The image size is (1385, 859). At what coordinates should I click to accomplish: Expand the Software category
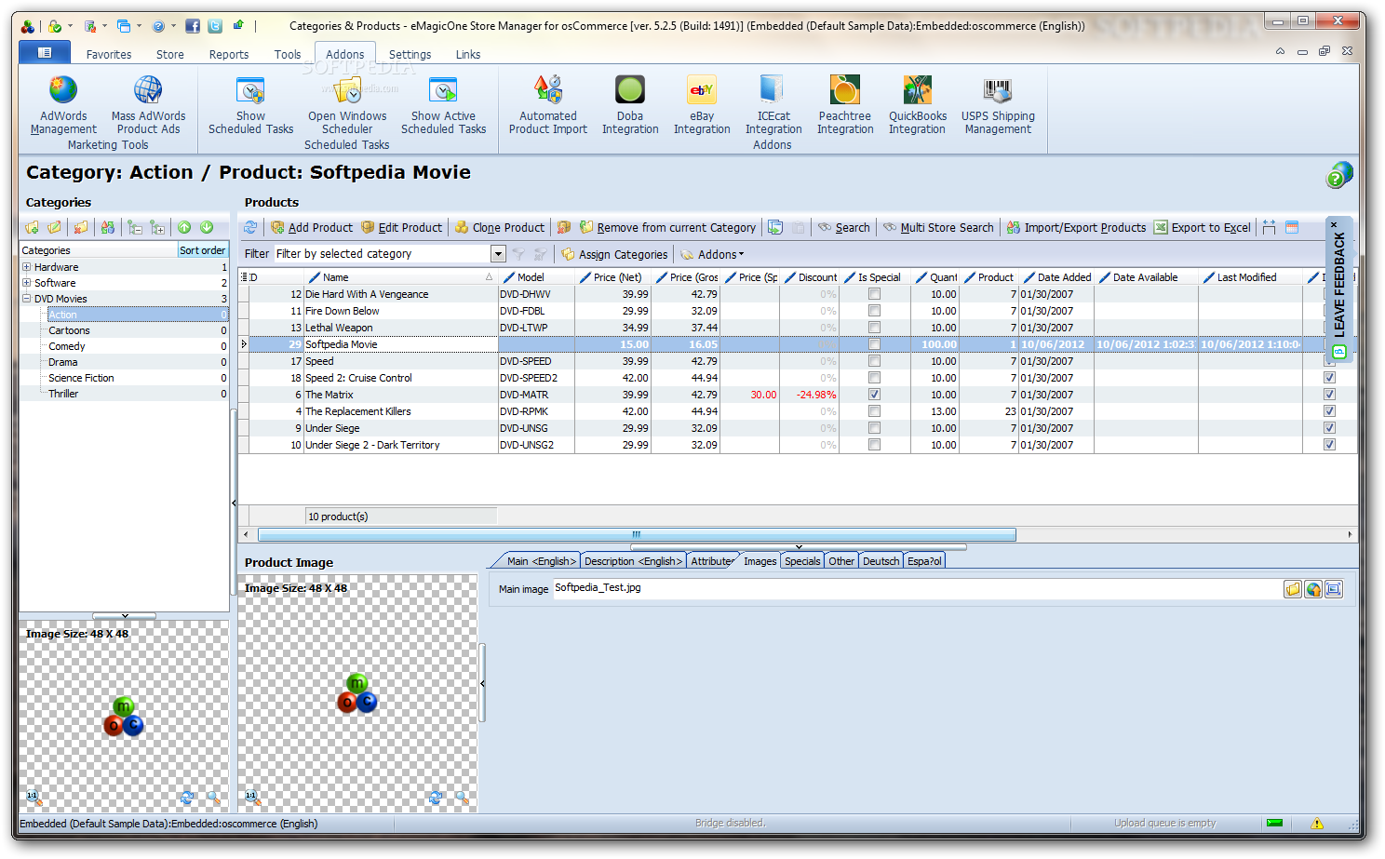[x=27, y=283]
